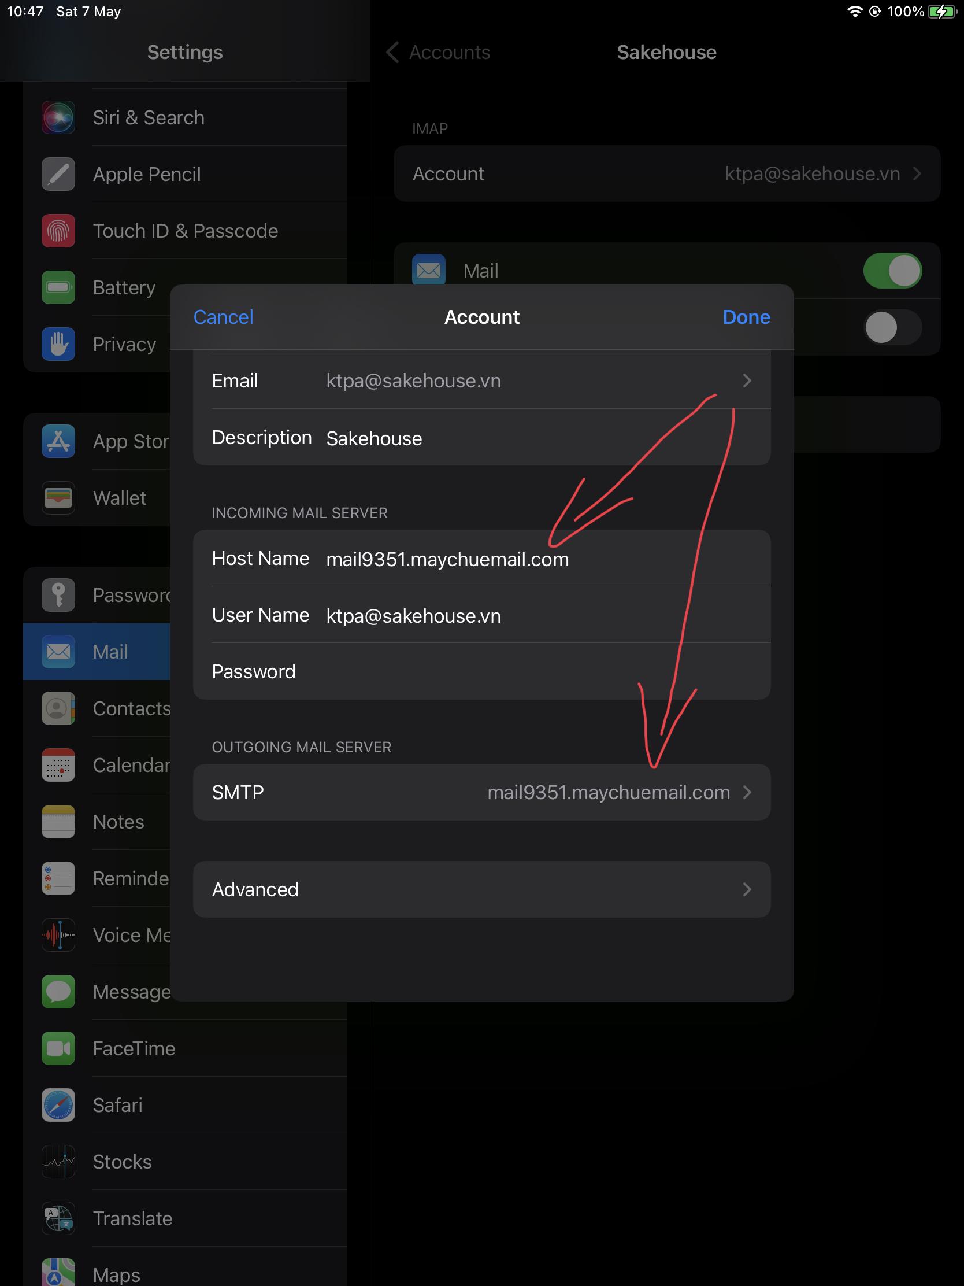
Task: Tap the Touch ID fingerprint icon
Action: point(58,231)
